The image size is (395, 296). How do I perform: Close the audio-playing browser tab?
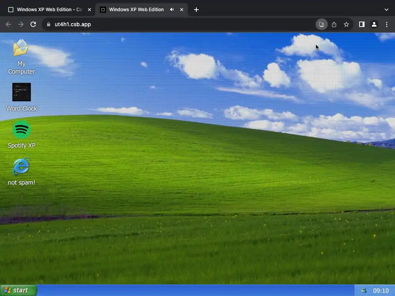coord(182,10)
